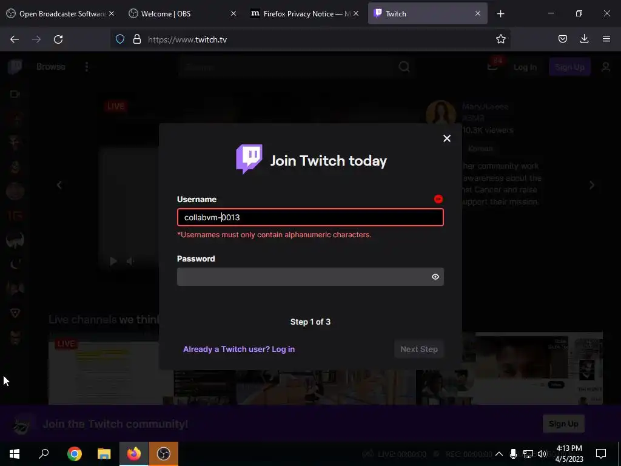The width and height of the screenshot is (621, 466).
Task: Go back to the previous page
Action: [15, 39]
